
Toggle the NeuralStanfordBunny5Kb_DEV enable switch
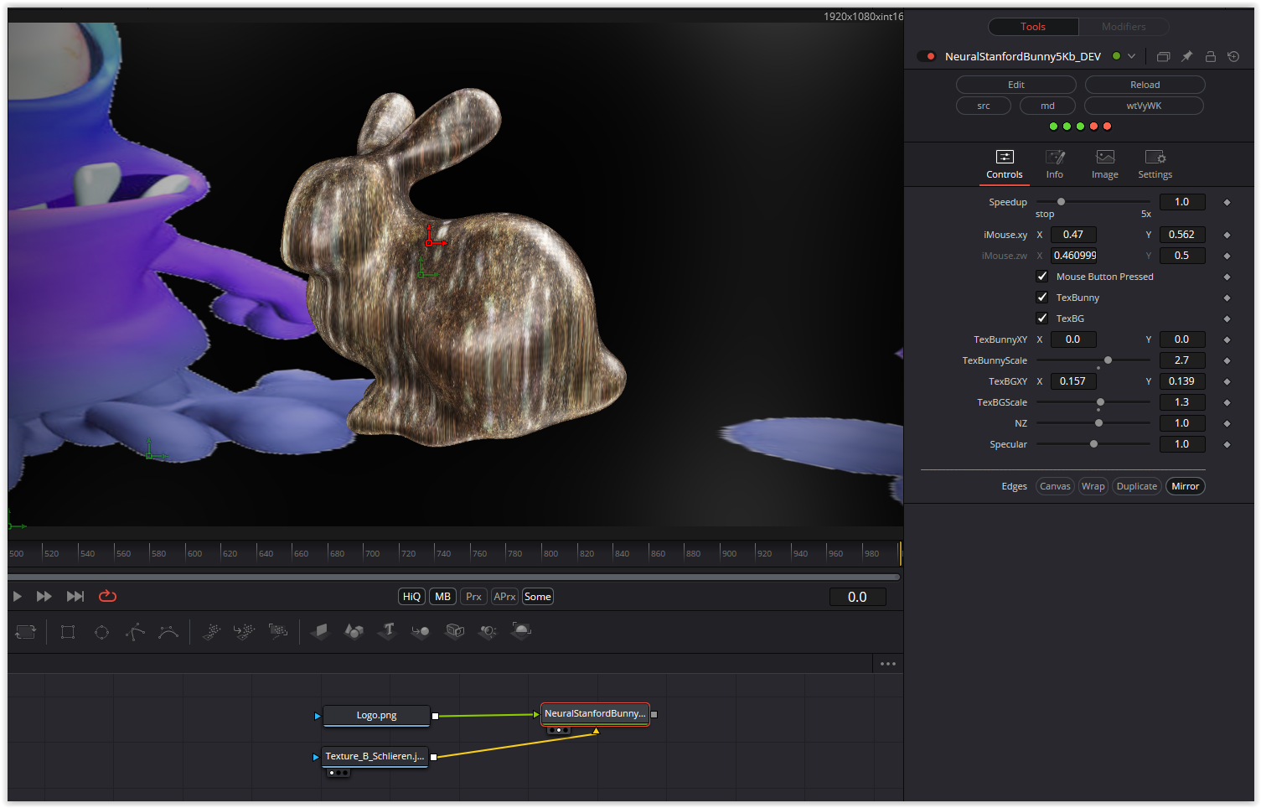927,56
